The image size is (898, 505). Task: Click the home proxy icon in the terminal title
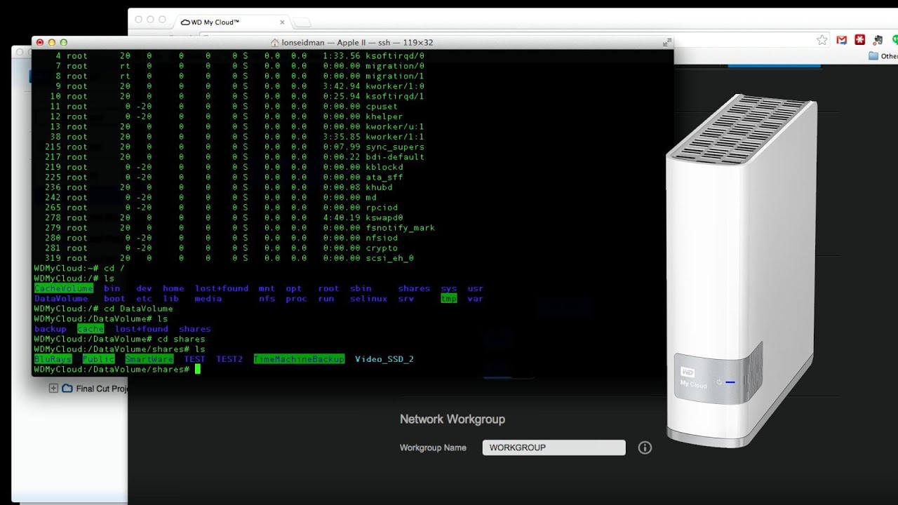tap(275, 43)
